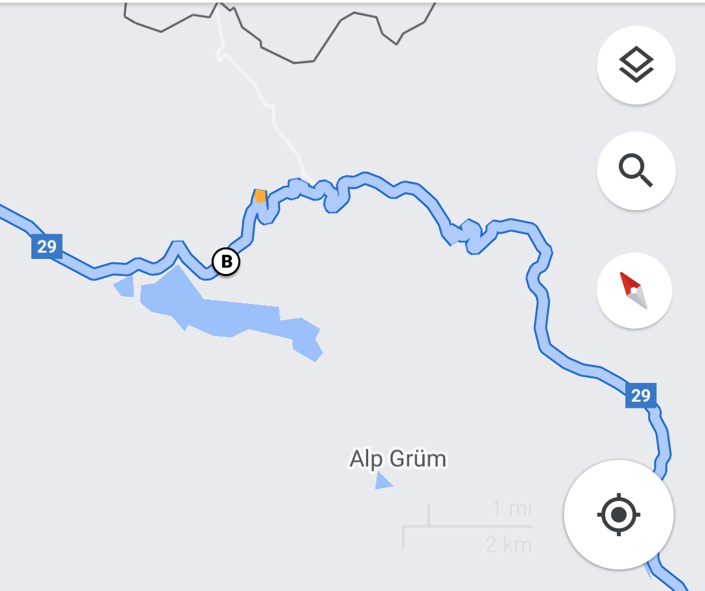The width and height of the screenshot is (705, 591).
Task: Tap the route's lowest stretch beneath location button
Action: [670, 577]
